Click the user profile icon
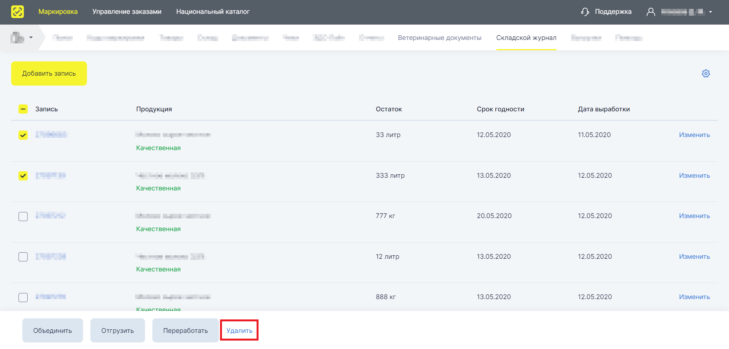729x349 pixels. 651,12
